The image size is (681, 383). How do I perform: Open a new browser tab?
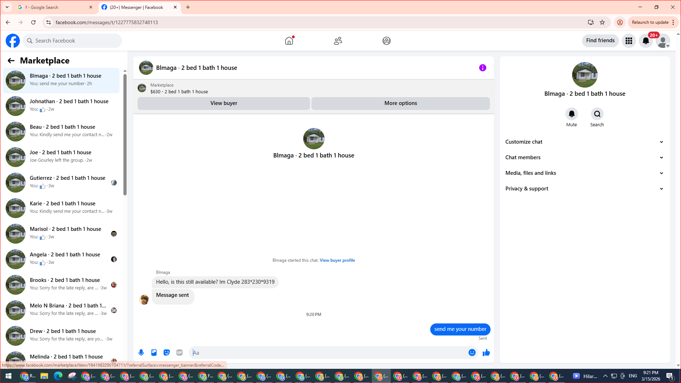coord(188,7)
